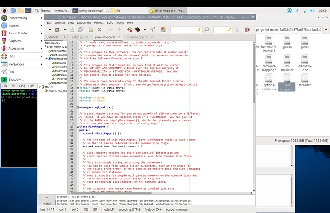Open the Raspberry Pi main menu icon

[5, 11]
